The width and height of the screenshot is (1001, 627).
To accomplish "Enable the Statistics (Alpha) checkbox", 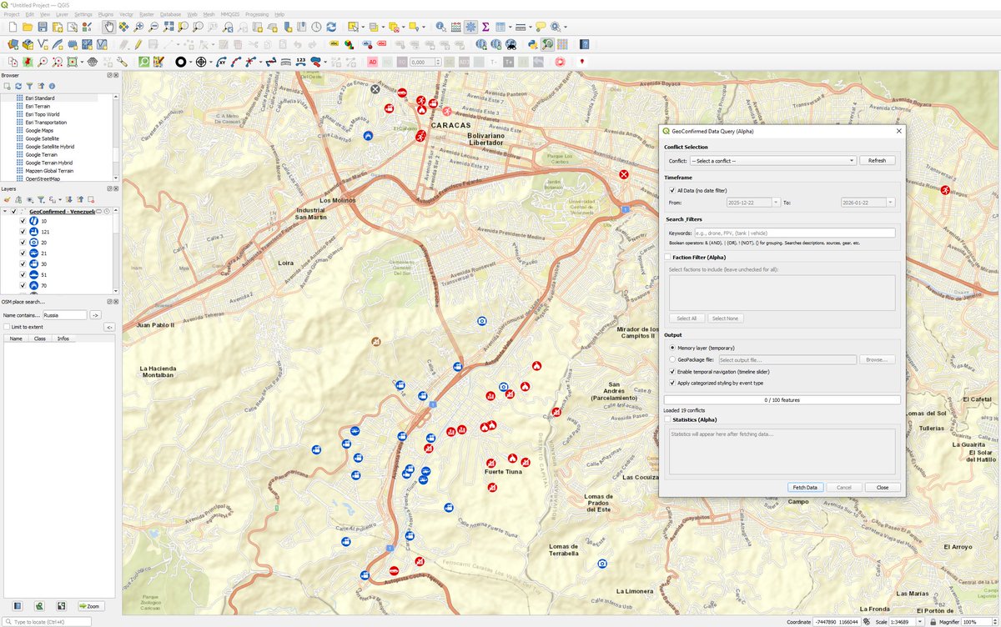I will [x=667, y=420].
